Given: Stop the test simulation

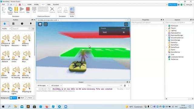Looking at the screenshot, I should click(x=28, y=10).
